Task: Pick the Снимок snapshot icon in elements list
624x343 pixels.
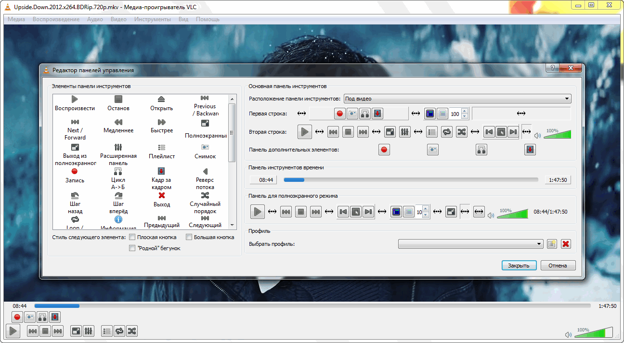Action: point(205,147)
